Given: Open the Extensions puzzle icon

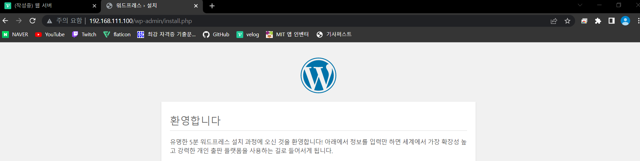Looking at the screenshot, I should tap(598, 21).
